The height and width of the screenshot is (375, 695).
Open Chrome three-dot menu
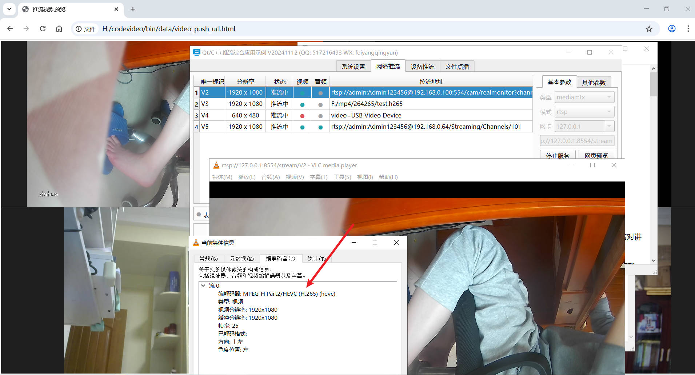click(x=688, y=29)
